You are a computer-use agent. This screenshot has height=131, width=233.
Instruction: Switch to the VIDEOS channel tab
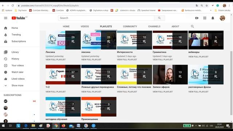point(85,26)
